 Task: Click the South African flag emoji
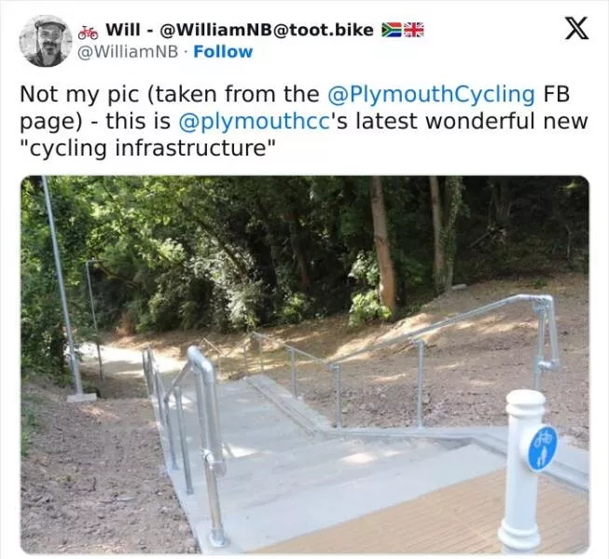392,31
